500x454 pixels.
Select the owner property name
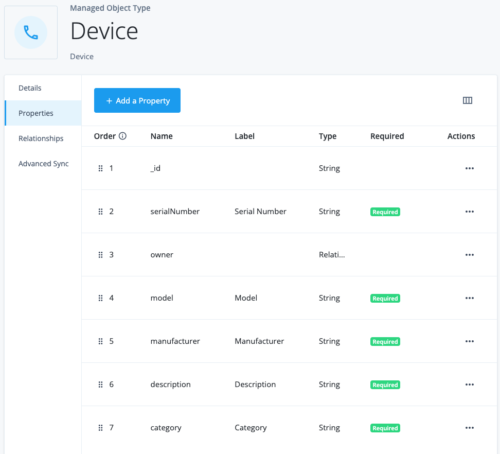pos(162,255)
